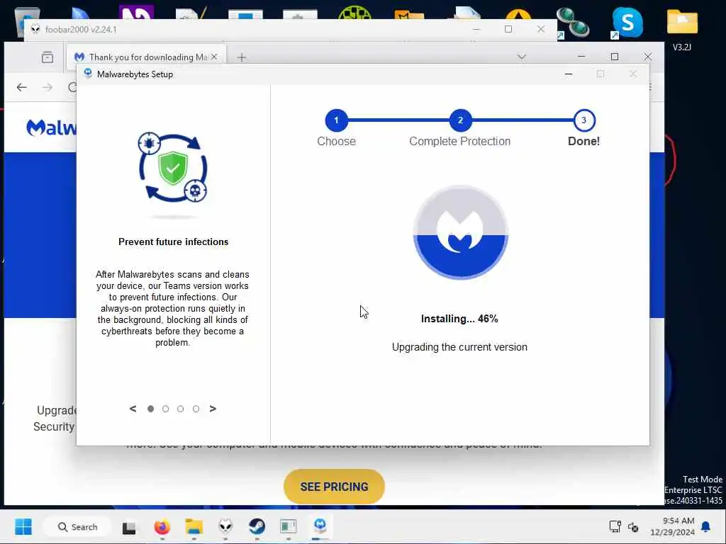Minimize the Malwarebytes Setup window
This screenshot has width=726, height=544.
pos(569,74)
